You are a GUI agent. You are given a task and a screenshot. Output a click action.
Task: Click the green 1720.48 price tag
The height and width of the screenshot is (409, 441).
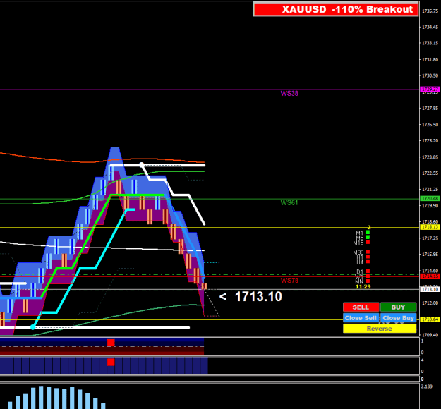(430, 198)
